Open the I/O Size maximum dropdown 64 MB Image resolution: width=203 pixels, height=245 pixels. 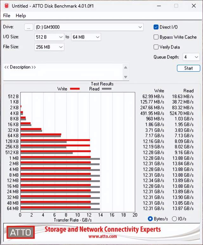(x=86, y=37)
